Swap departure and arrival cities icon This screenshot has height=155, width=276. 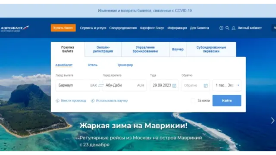click(x=101, y=85)
